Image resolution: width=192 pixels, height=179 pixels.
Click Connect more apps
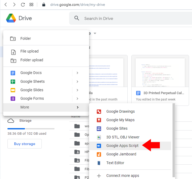[x=130, y=176]
